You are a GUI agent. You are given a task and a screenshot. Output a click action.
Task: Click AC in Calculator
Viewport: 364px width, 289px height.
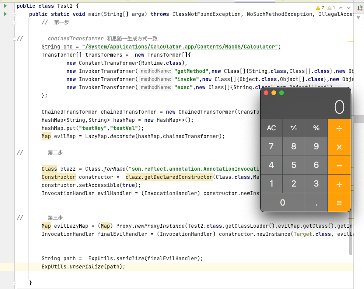tap(271, 128)
